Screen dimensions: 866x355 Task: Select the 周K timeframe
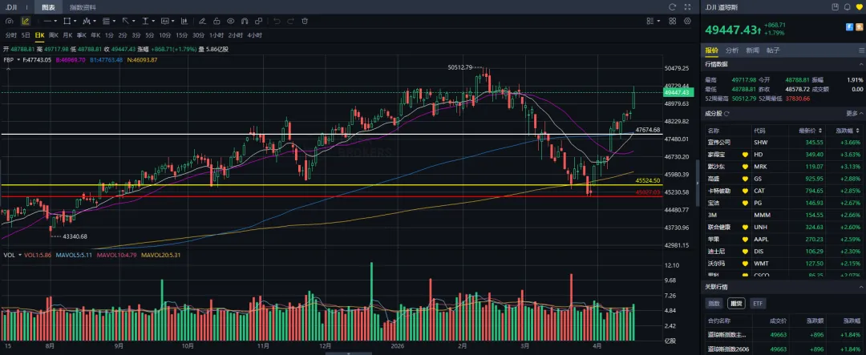[x=54, y=35]
